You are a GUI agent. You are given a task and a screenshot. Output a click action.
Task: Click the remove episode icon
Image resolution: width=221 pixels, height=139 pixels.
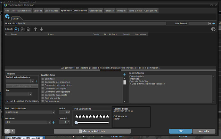[28, 29]
